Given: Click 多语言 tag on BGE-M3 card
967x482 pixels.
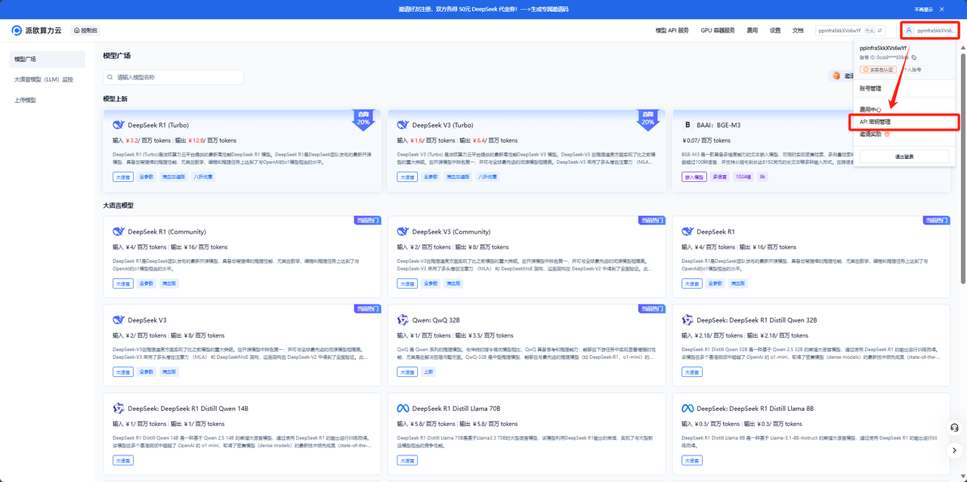Looking at the screenshot, I should click(x=719, y=177).
